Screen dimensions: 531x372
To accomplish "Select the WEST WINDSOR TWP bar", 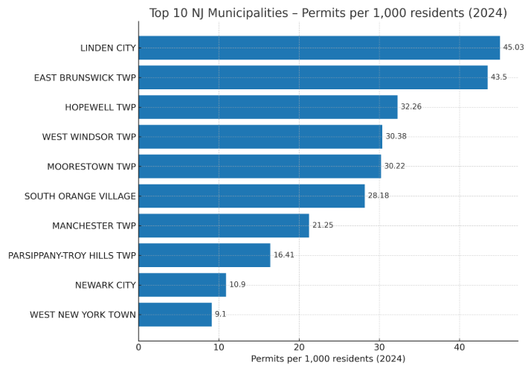I will tap(260, 136).
